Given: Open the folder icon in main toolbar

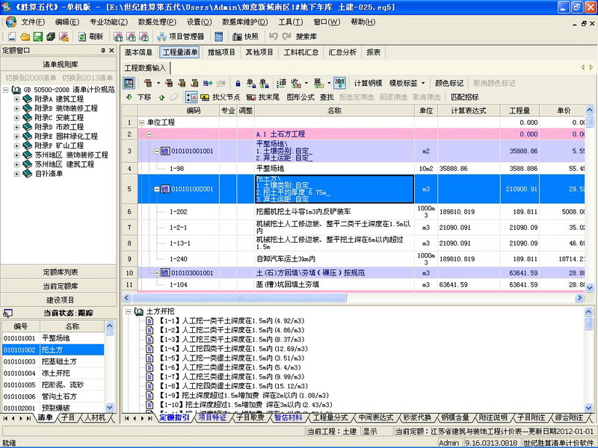Looking at the screenshot, I should [25, 37].
